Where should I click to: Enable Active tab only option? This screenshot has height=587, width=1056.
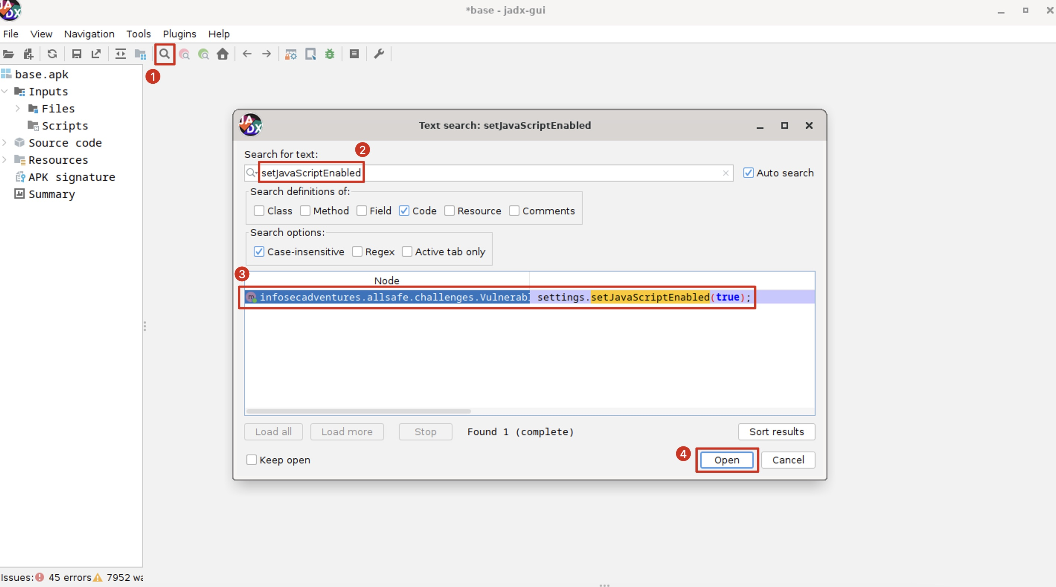click(407, 252)
